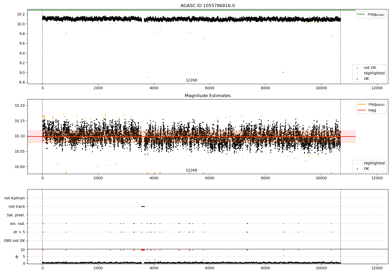Click the 8.8 y-axis tick label

tap(22, 82)
